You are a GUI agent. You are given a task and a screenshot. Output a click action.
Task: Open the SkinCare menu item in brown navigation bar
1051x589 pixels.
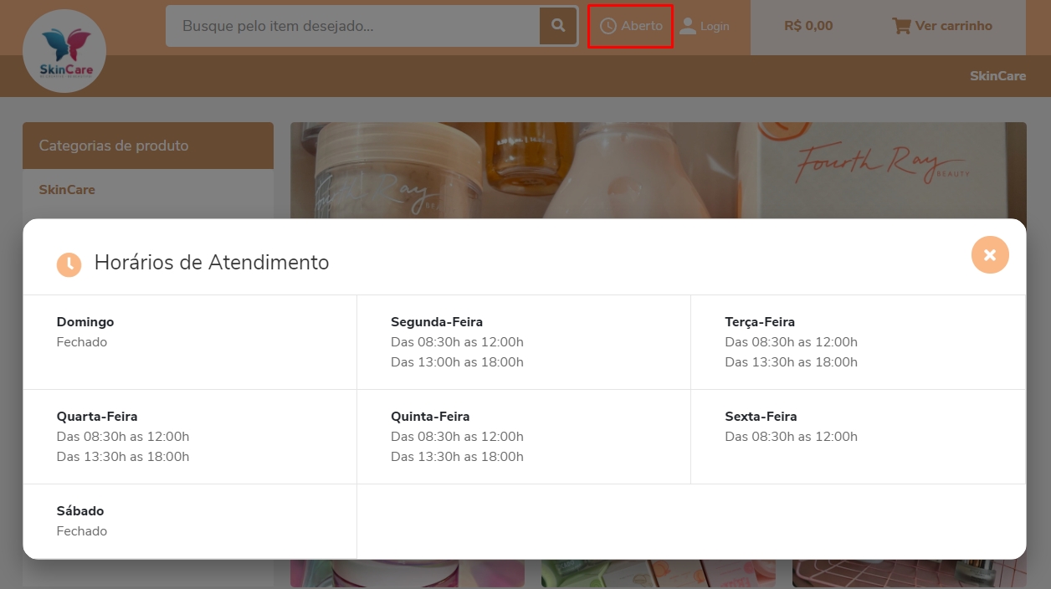tap(997, 76)
